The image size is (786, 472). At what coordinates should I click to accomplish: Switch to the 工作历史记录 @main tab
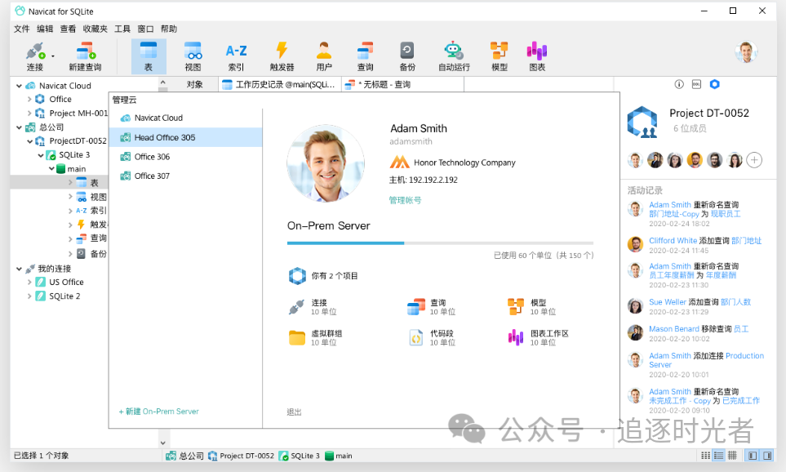click(x=280, y=85)
